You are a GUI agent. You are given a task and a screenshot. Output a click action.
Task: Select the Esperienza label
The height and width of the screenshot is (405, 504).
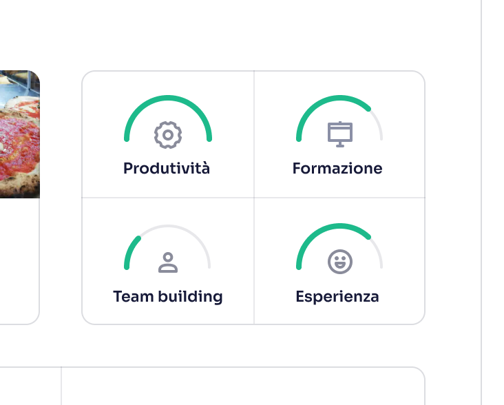click(x=337, y=297)
